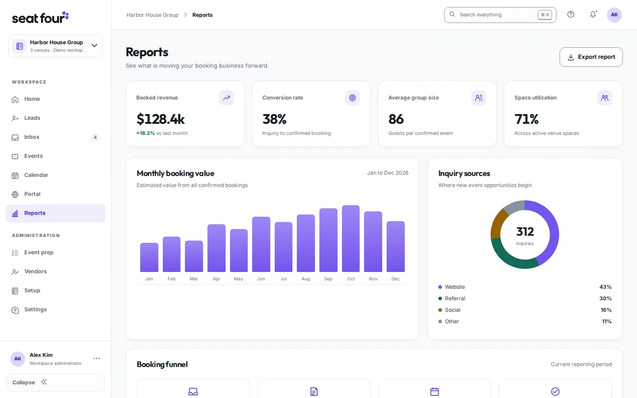Open the notifications bell
The width and height of the screenshot is (637, 398).
(593, 15)
